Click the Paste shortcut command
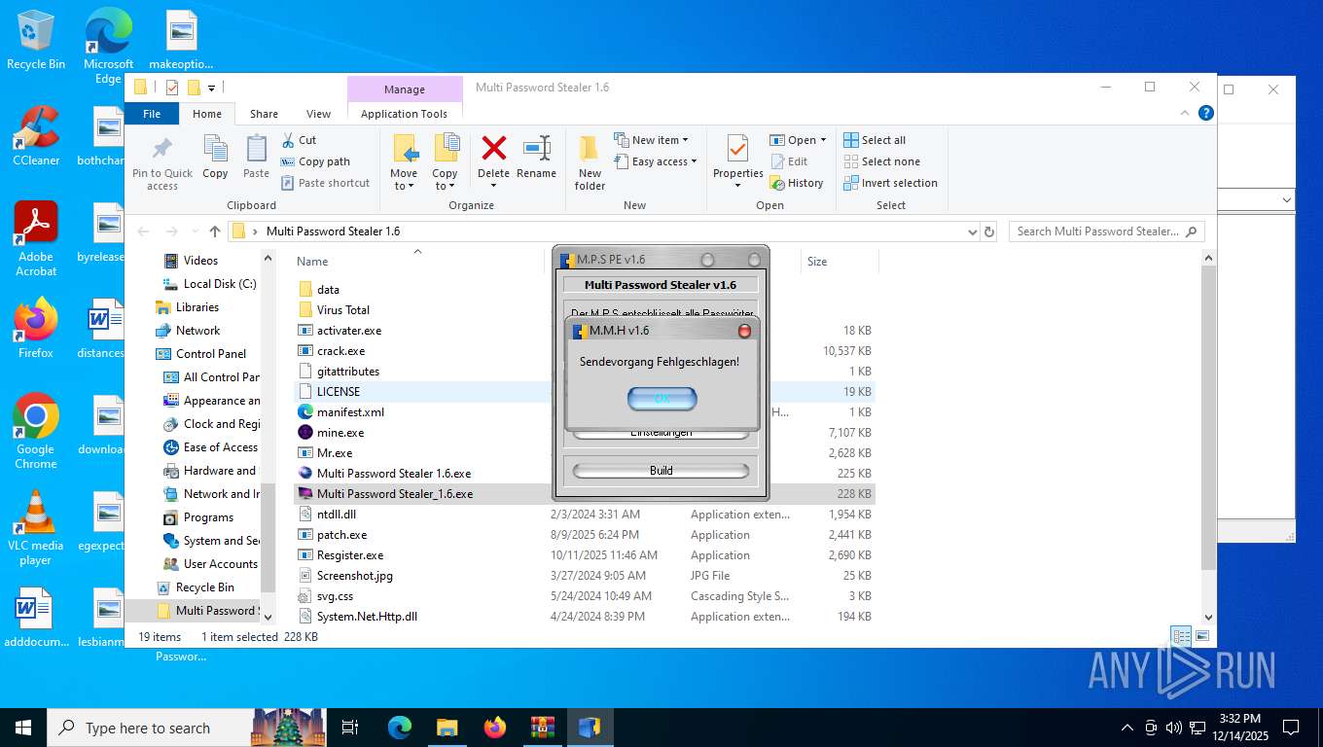1323x747 pixels. click(325, 183)
